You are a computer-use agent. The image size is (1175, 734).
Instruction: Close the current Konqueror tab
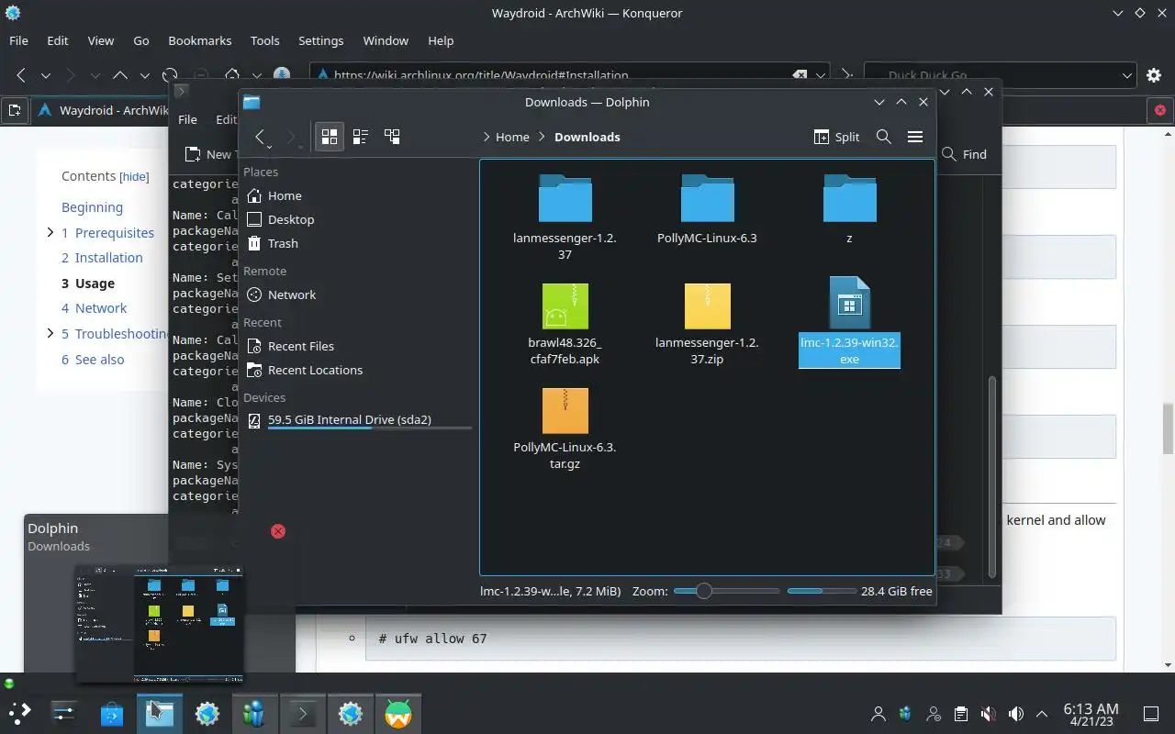point(1160,110)
